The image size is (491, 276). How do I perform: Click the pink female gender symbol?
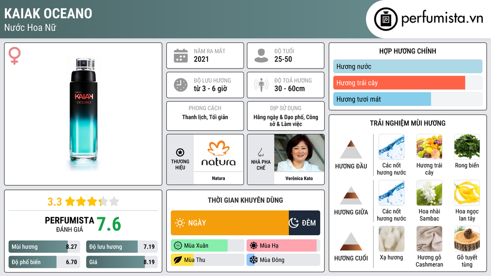click(14, 56)
